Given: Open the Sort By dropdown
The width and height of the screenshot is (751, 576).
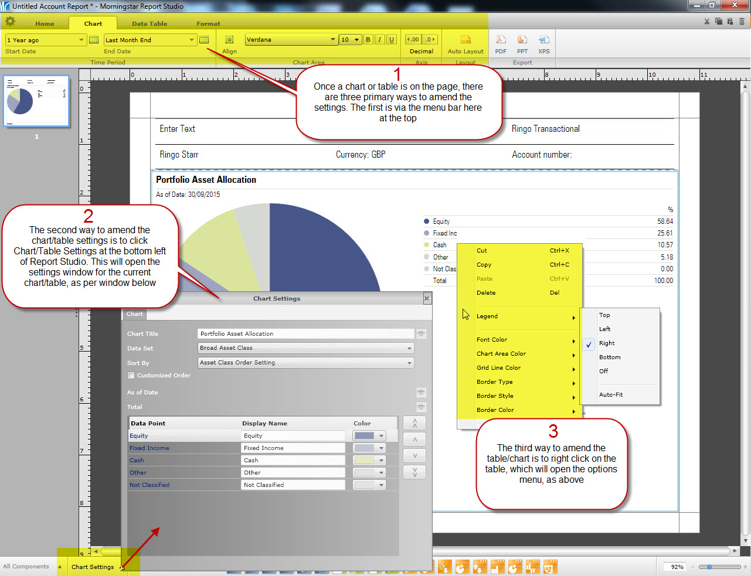Looking at the screenshot, I should (x=409, y=363).
